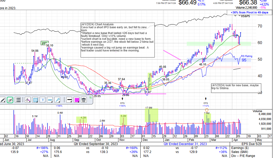Select the Chart Analysis note box
This screenshot has height=158, width=273.
[118, 40]
